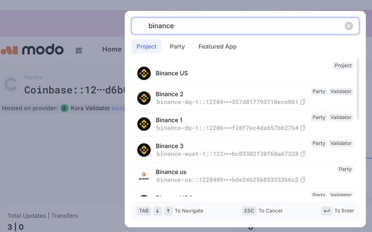Image resolution: width=372 pixels, height=232 pixels.
Task: Switch to the Project tab
Action: 146,47
